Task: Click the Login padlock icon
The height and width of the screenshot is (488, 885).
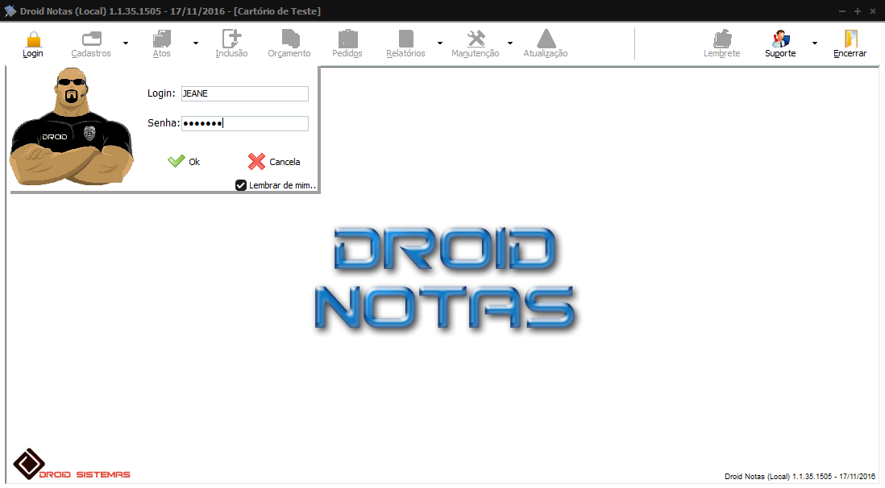Action: (33, 39)
